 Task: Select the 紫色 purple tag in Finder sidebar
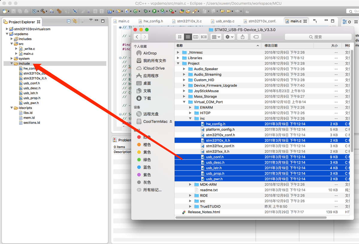tap(144, 175)
